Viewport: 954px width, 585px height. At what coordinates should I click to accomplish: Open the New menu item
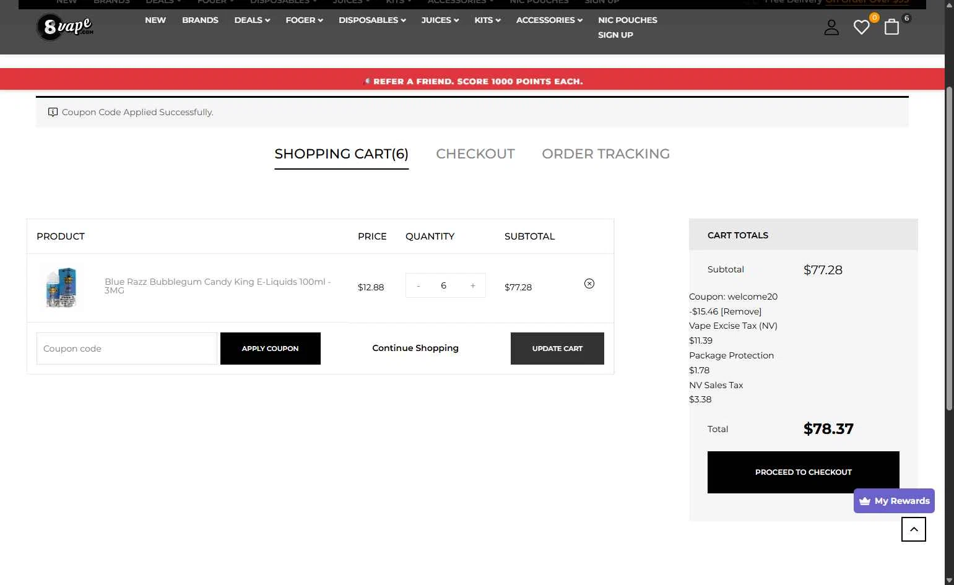point(155,20)
